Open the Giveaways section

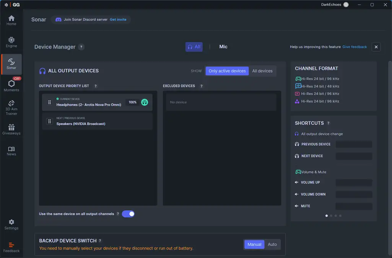(11, 129)
